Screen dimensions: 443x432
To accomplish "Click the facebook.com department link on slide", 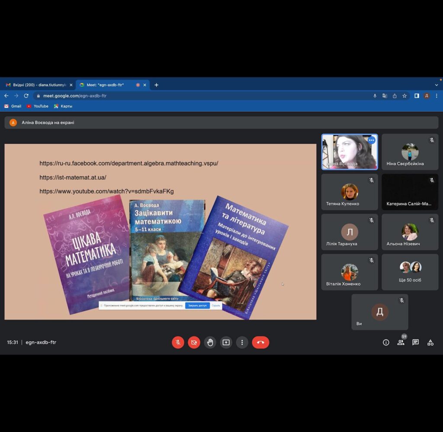I will coord(129,164).
